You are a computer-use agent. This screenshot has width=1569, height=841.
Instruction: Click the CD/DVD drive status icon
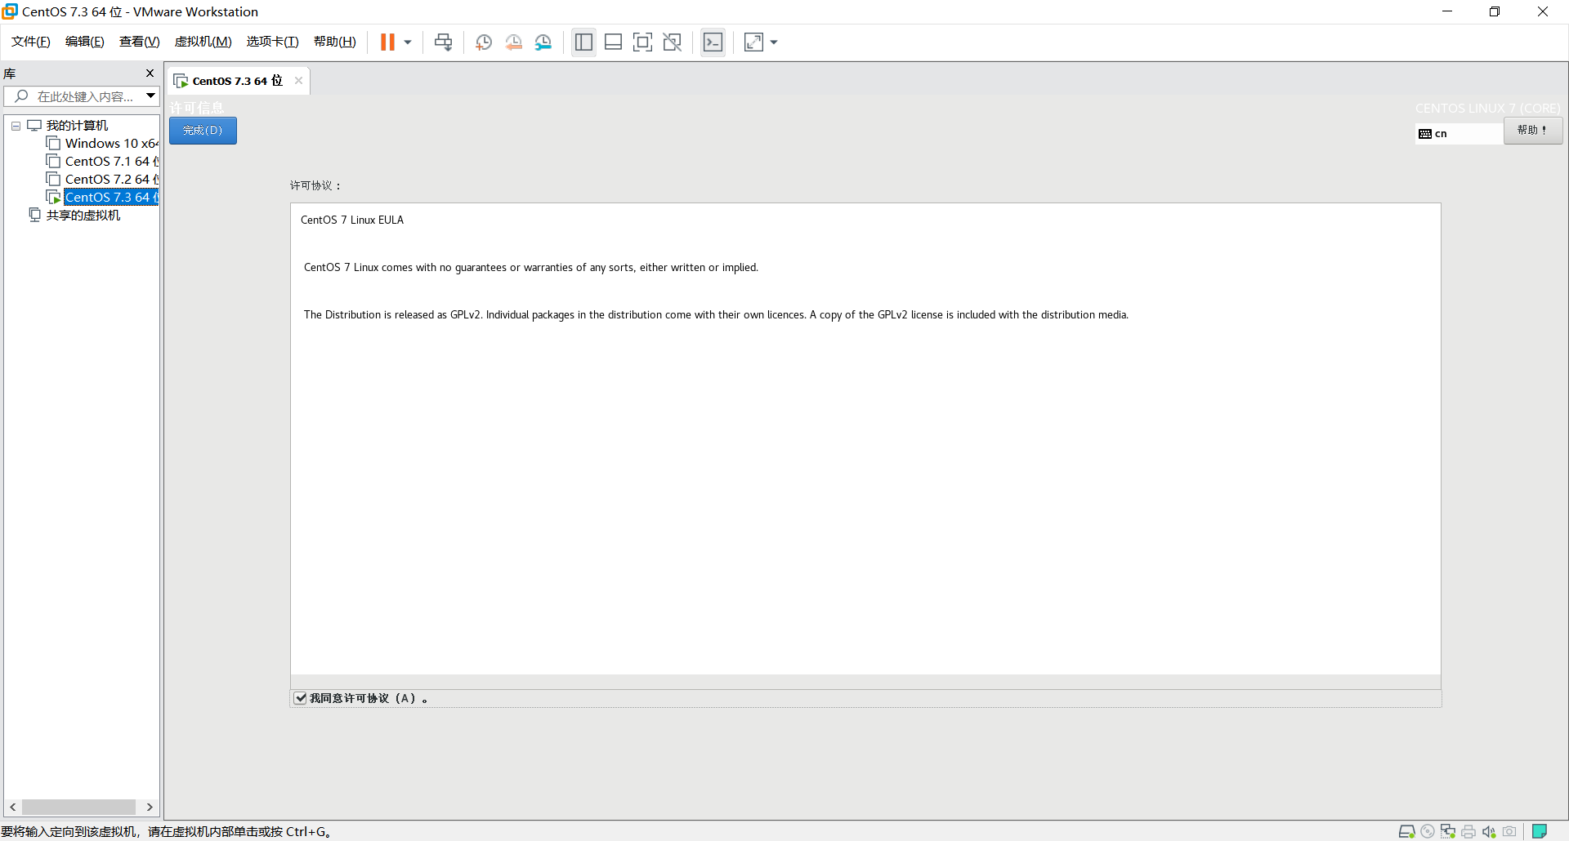(1428, 831)
